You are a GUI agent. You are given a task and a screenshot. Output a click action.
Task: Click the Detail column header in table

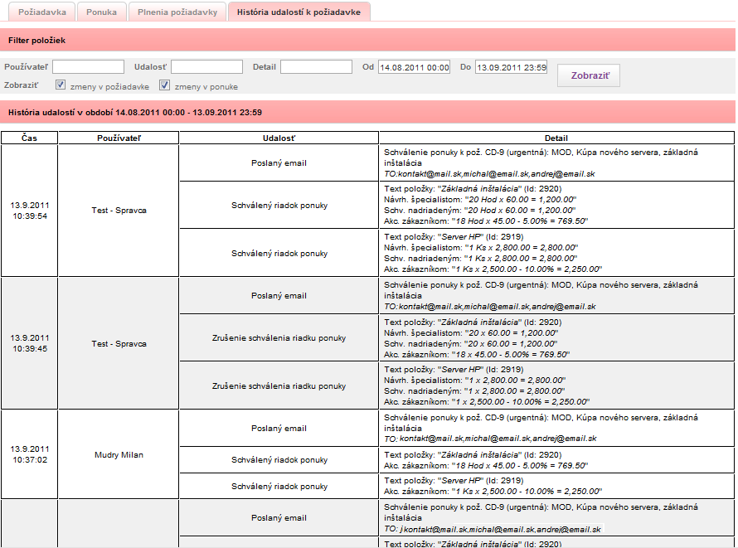coord(556,138)
